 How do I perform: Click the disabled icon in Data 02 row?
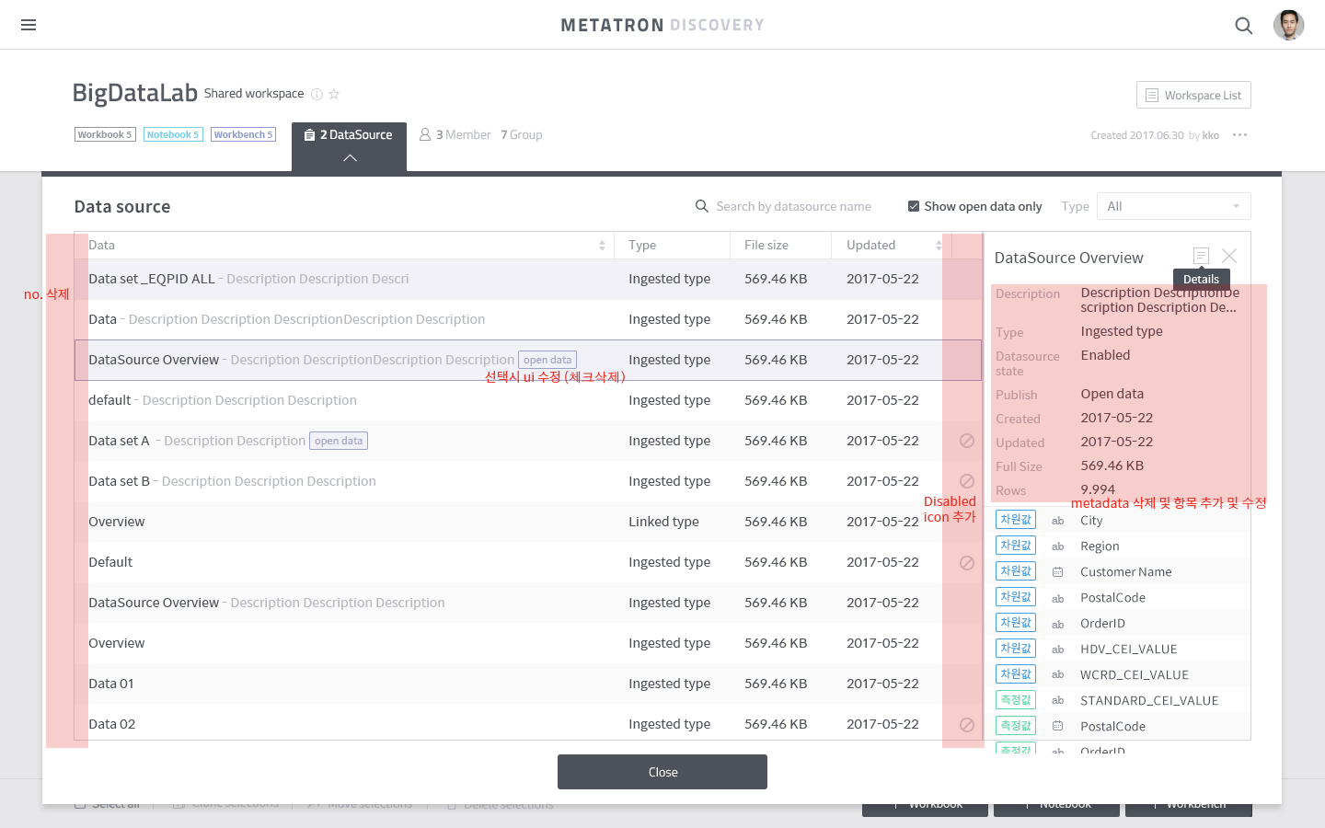tap(967, 724)
